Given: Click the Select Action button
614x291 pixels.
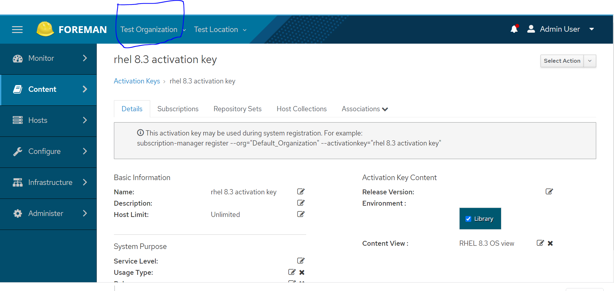Looking at the screenshot, I should point(562,61).
